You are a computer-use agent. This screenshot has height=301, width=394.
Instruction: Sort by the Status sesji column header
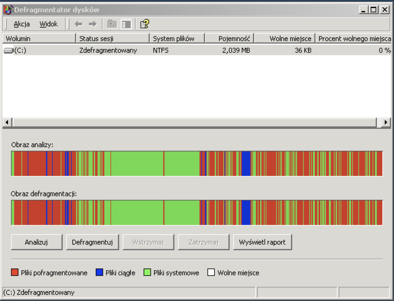tap(113, 39)
